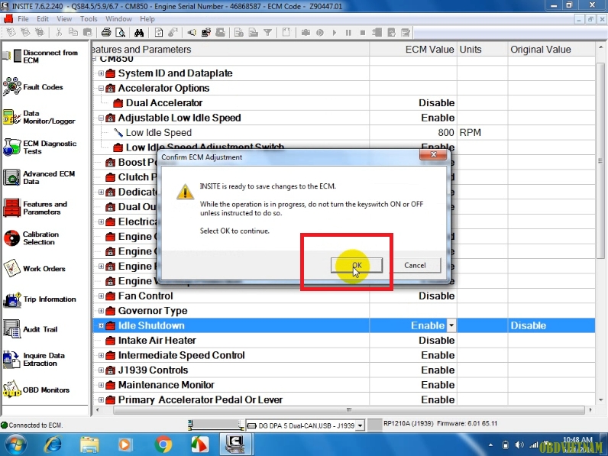Open the Edit menu
The width and height of the screenshot is (608, 456).
click(x=43, y=18)
